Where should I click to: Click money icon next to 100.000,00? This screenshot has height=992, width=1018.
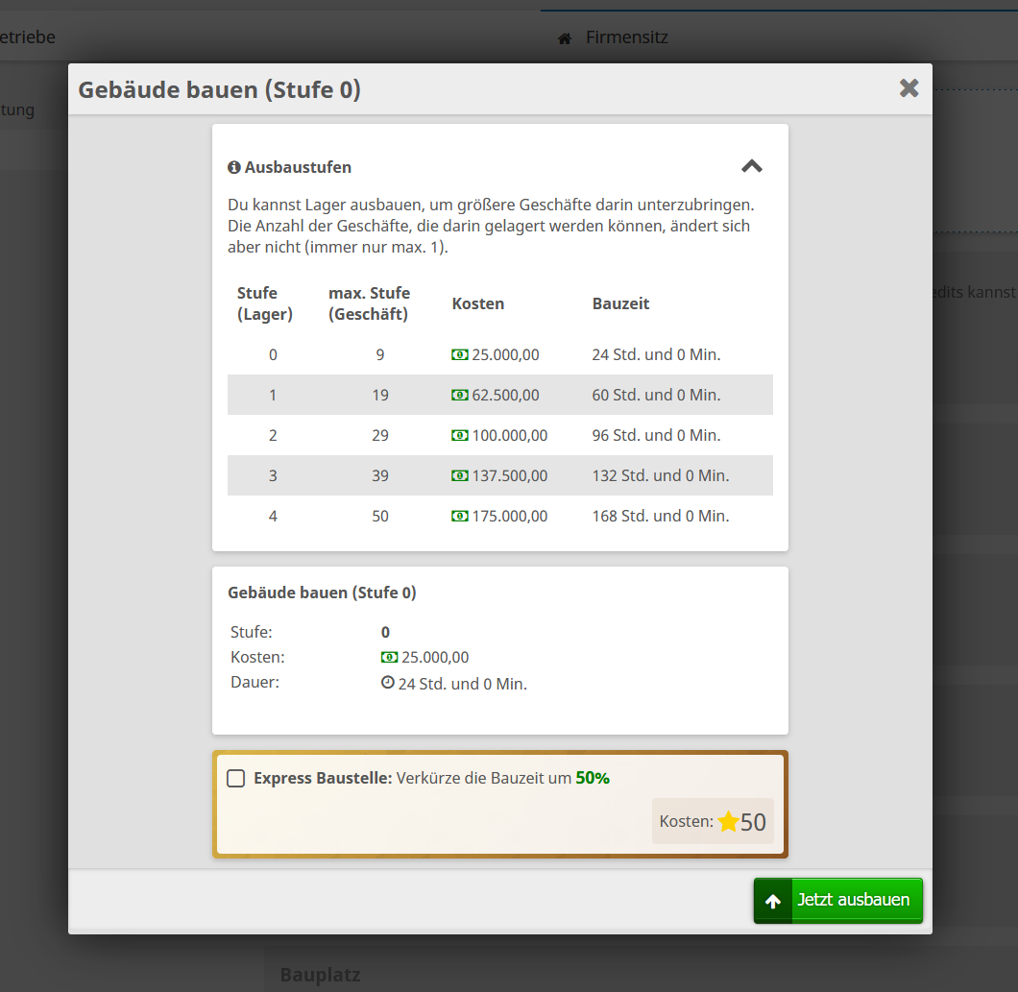[x=460, y=435]
